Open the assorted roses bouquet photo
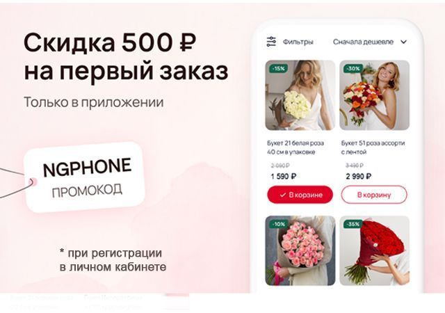This screenshot has width=445, height=313. 375,95
